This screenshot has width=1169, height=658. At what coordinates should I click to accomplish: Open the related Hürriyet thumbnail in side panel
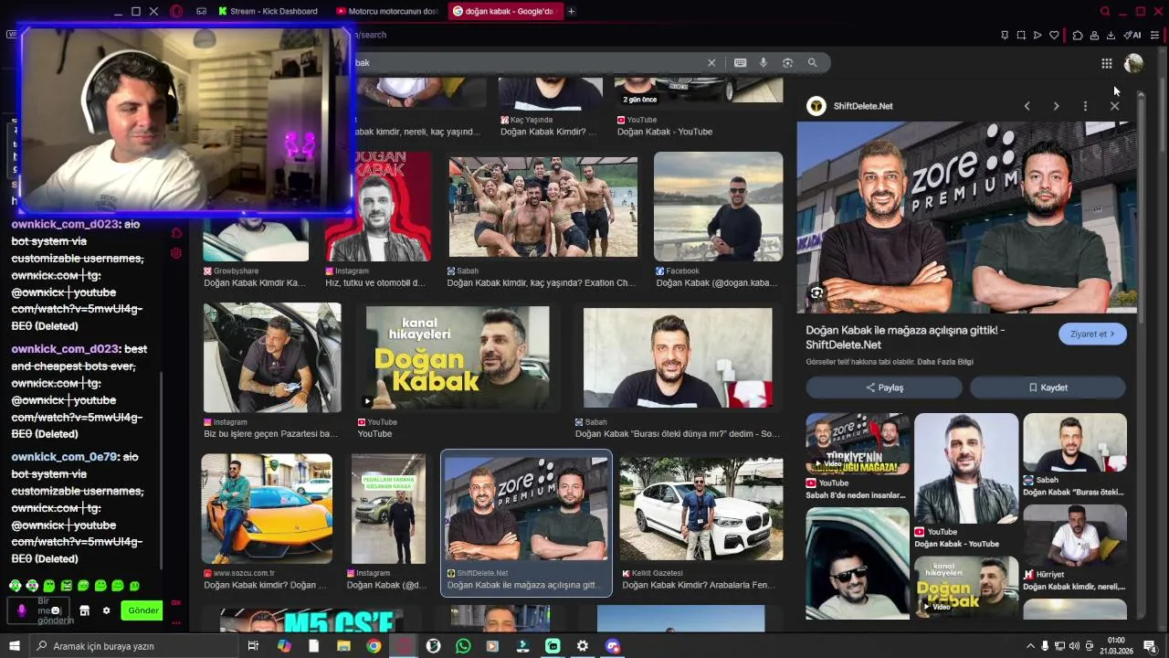pos(1074,535)
